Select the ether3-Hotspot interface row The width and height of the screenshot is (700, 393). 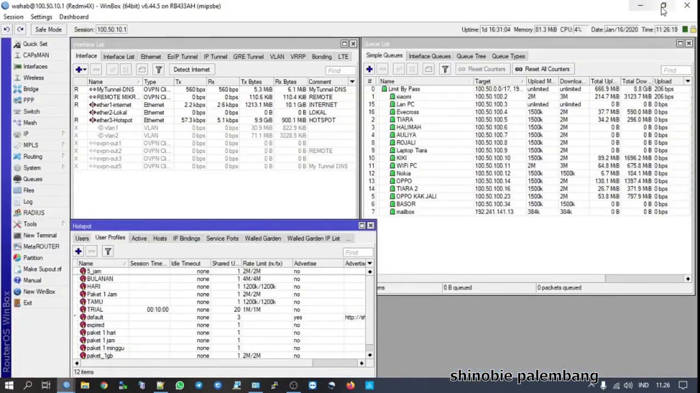pyautogui.click(x=214, y=120)
